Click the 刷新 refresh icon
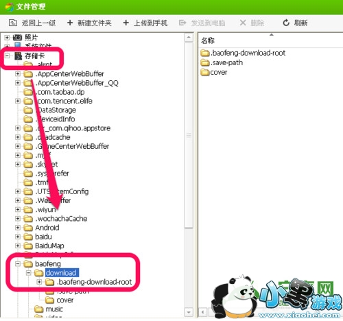The width and height of the screenshot is (343, 321). click(x=286, y=23)
